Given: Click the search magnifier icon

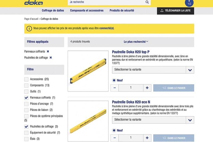Looking at the screenshot, I should click(147, 2).
